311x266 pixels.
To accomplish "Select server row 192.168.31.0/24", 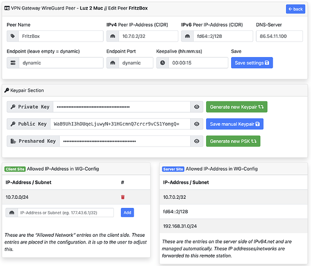I will click(x=234, y=226).
